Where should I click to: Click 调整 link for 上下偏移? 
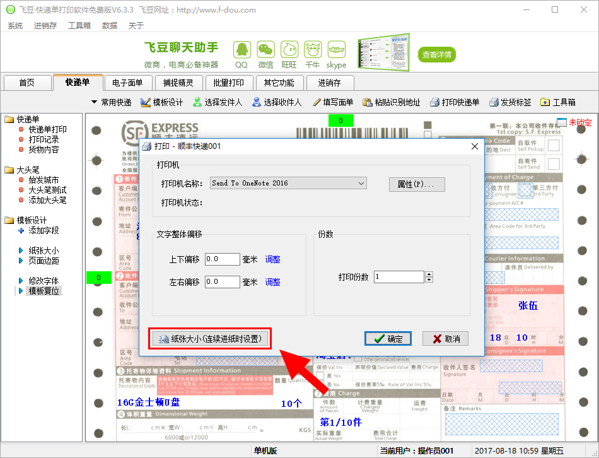click(x=273, y=259)
